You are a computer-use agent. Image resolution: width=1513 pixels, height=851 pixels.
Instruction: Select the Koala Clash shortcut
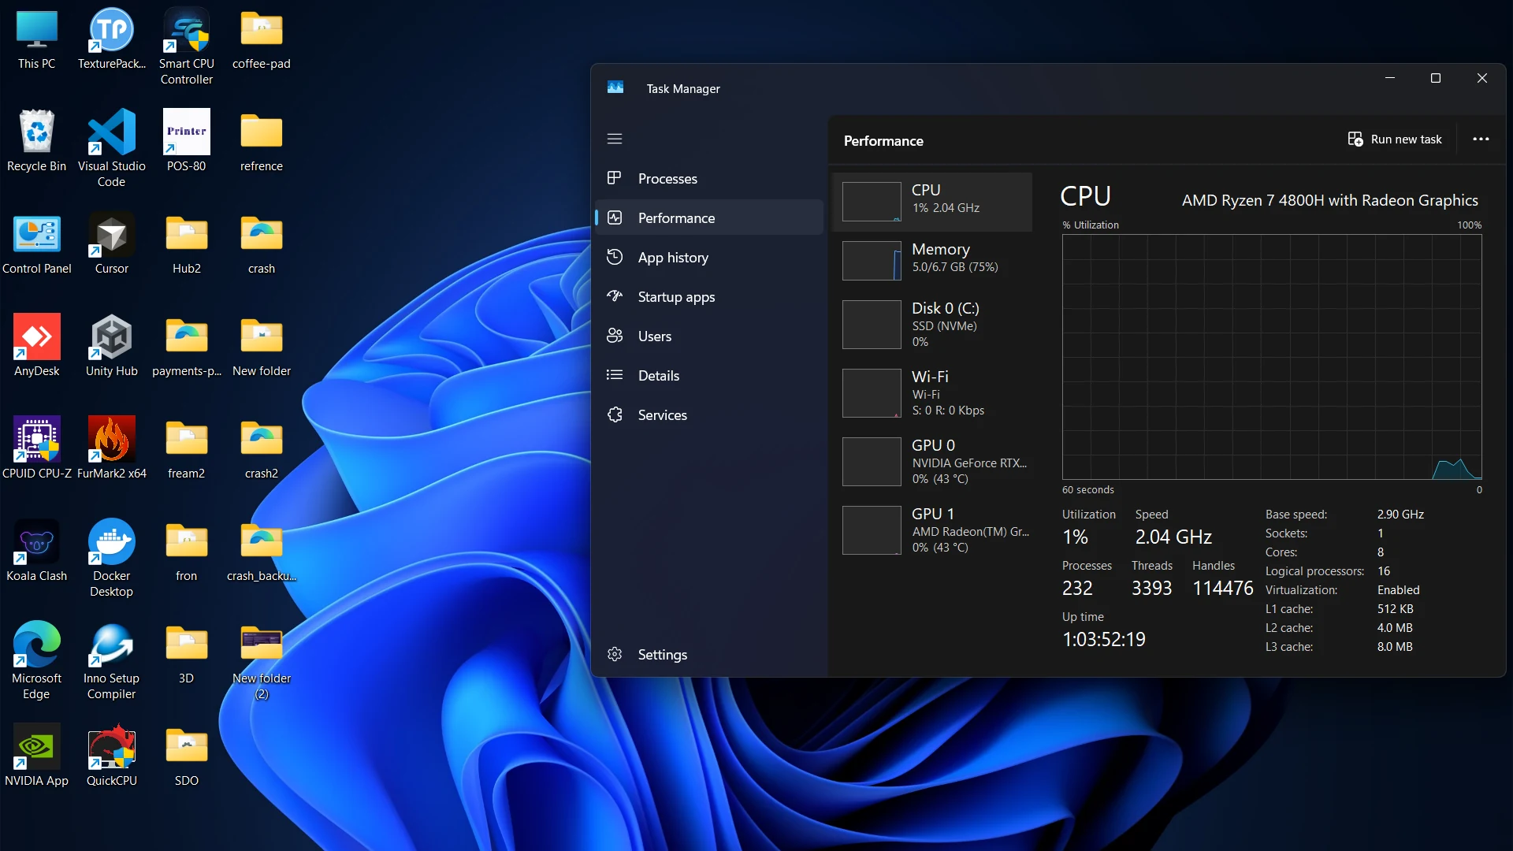[x=36, y=552]
